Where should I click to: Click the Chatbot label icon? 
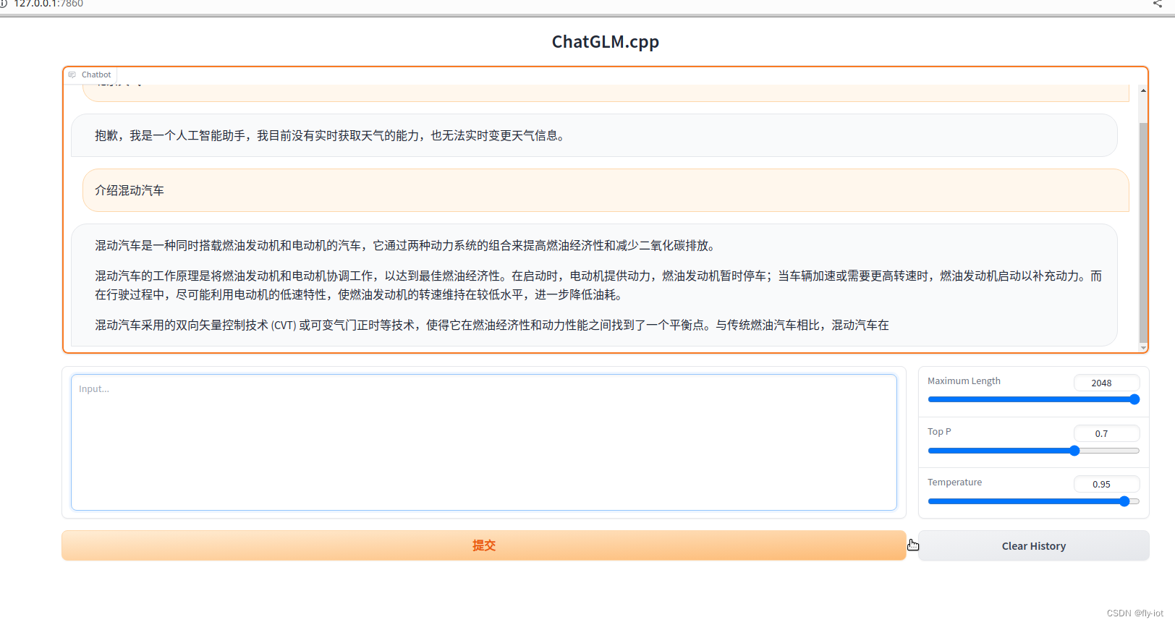[x=72, y=75]
